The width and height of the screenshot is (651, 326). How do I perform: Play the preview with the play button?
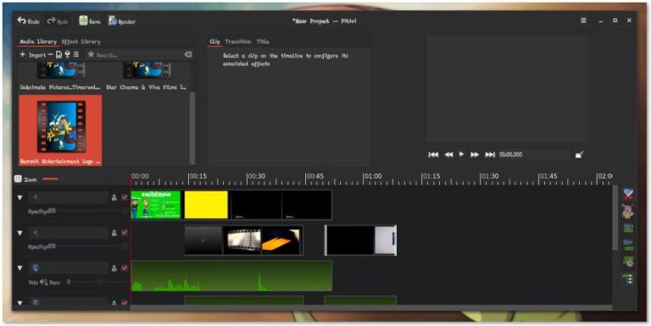(461, 154)
